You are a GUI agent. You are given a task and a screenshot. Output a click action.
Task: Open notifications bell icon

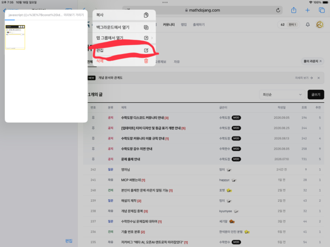tap(308, 25)
